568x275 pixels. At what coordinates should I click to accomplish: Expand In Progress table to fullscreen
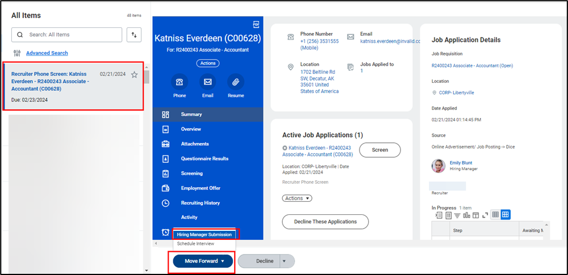tap(485, 215)
